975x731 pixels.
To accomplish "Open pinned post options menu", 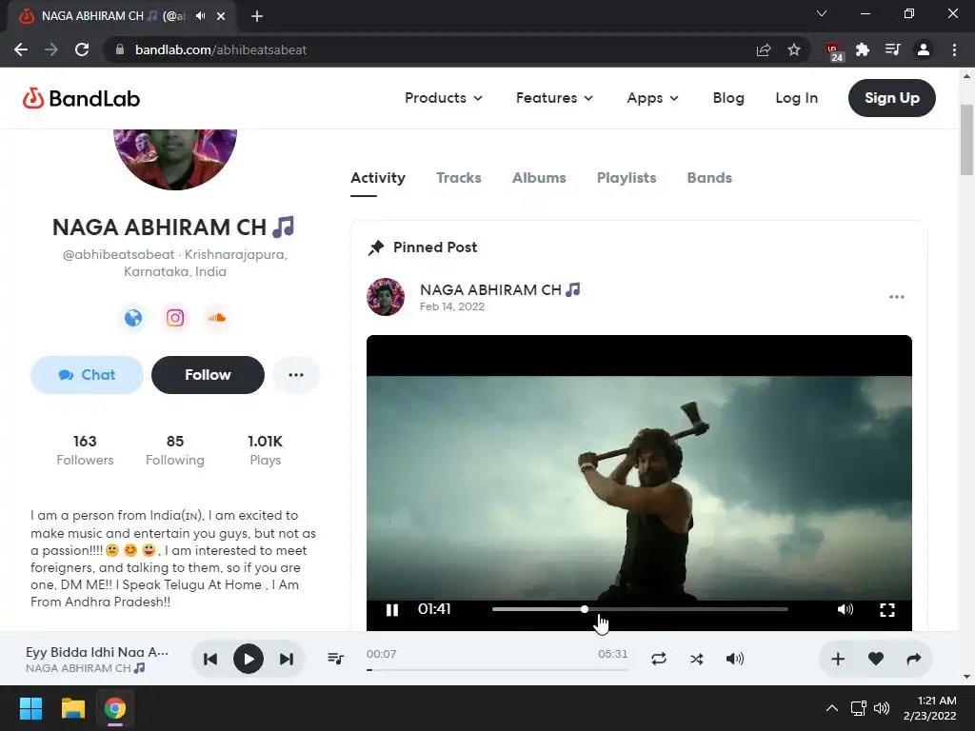I will pyautogui.click(x=897, y=297).
